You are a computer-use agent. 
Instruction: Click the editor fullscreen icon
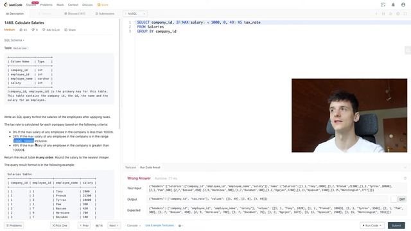tap(405, 13)
